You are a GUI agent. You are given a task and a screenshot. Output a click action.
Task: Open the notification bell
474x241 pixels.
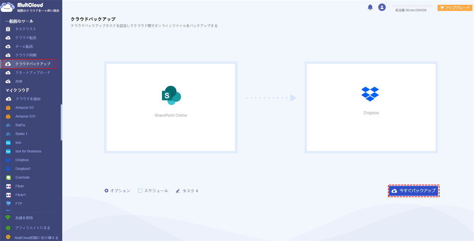[x=370, y=7]
